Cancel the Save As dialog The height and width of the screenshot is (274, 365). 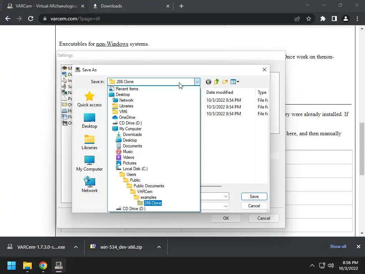pos(254,206)
